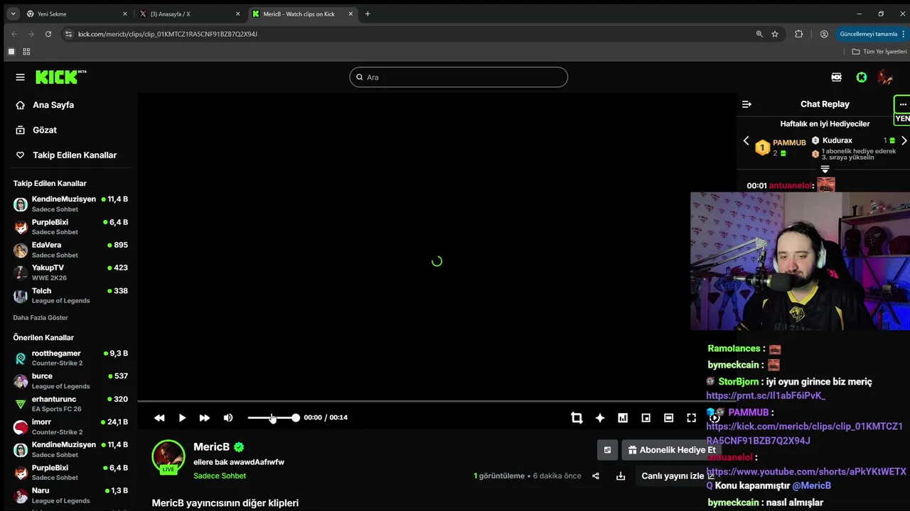Open MericB channel name link
This screenshot has width=910, height=511.
(x=212, y=447)
